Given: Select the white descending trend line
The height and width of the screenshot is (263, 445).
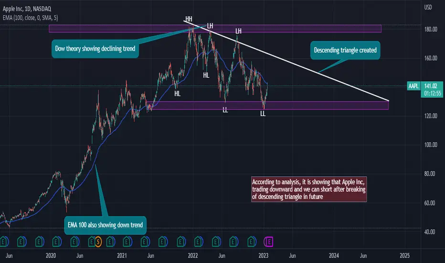Looking at the screenshot, I should (286, 60).
